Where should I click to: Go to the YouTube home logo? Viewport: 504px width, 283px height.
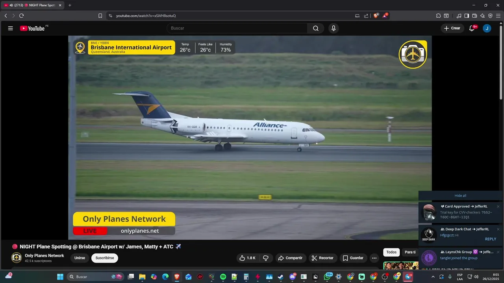click(32, 28)
